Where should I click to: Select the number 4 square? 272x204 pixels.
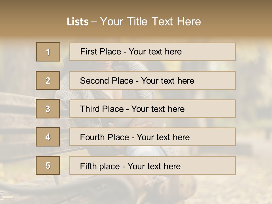tap(48, 137)
